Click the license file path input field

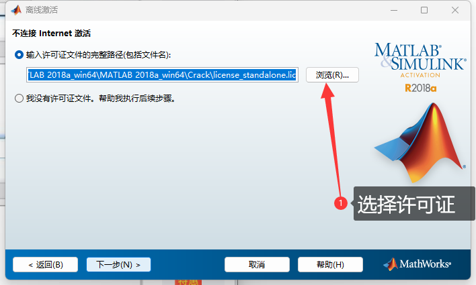(x=163, y=75)
